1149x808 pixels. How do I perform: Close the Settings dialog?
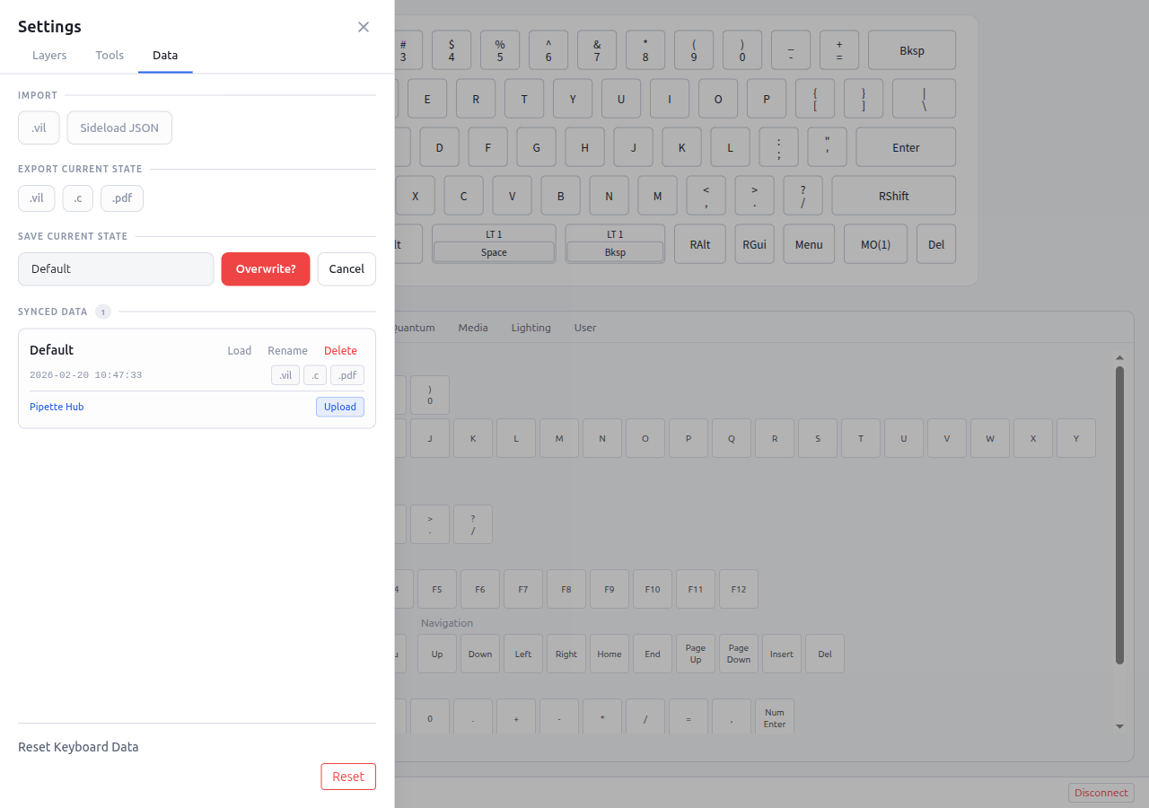tap(364, 27)
